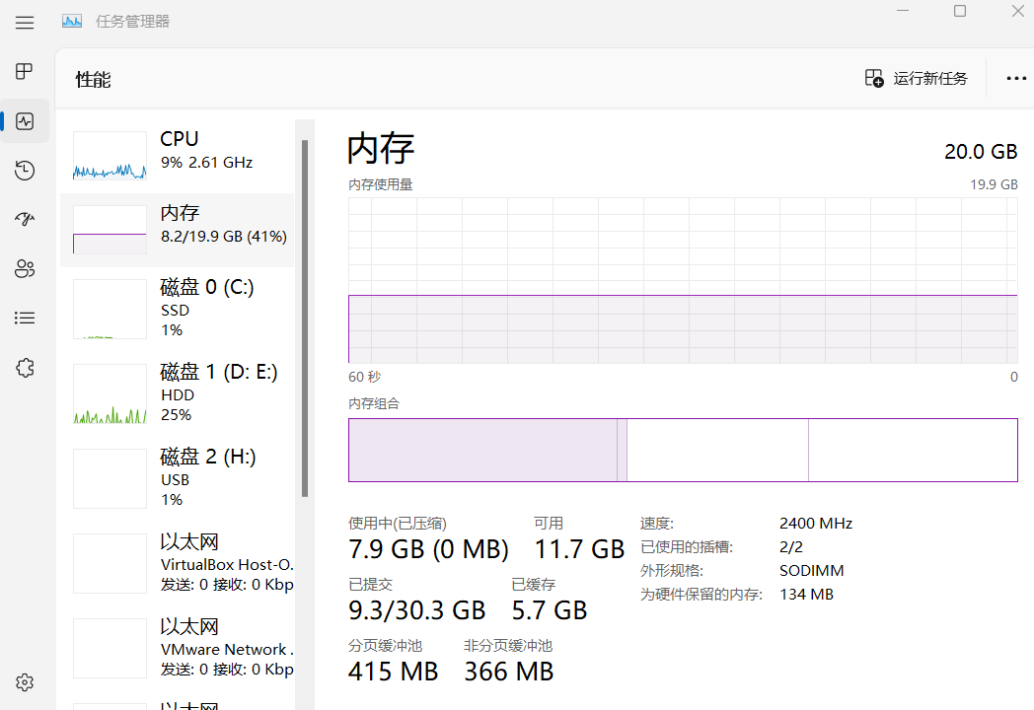
Task: Click the 19.9 GB graph maximum label
Action: pos(994,184)
